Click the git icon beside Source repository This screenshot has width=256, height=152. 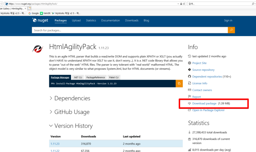[x=189, y=70]
